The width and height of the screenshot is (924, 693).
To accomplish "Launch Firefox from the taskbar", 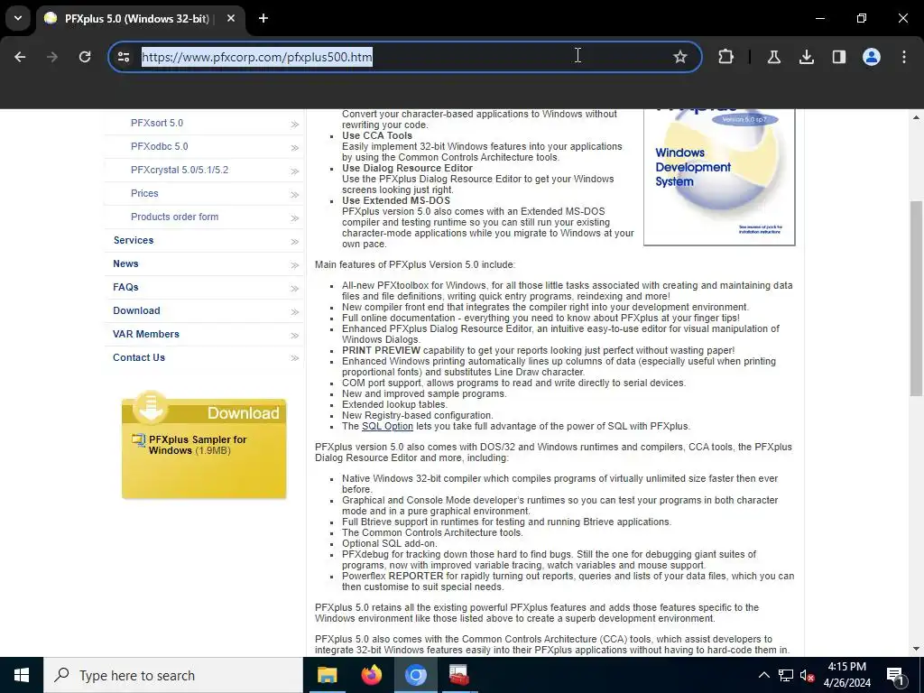I will [371, 675].
